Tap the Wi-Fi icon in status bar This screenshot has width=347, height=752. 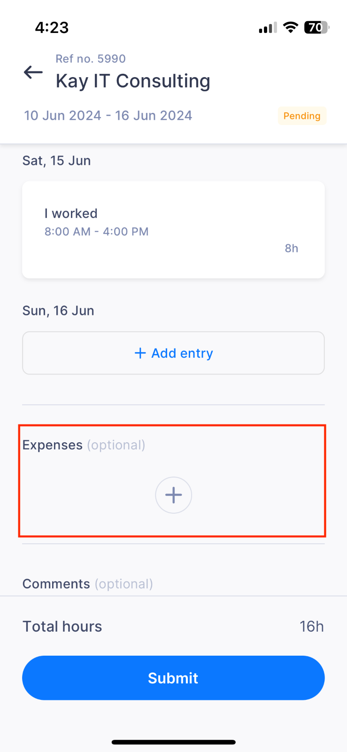[x=291, y=27]
